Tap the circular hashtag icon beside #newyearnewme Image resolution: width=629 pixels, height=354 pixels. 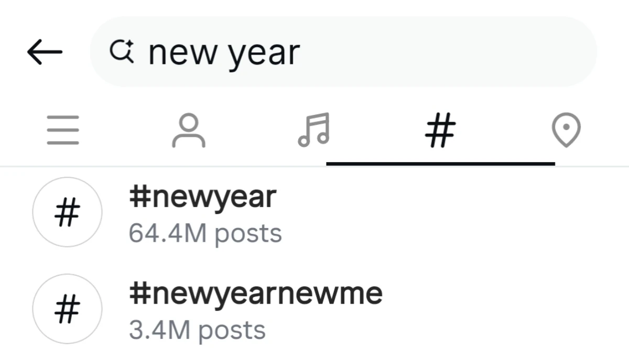(67, 309)
